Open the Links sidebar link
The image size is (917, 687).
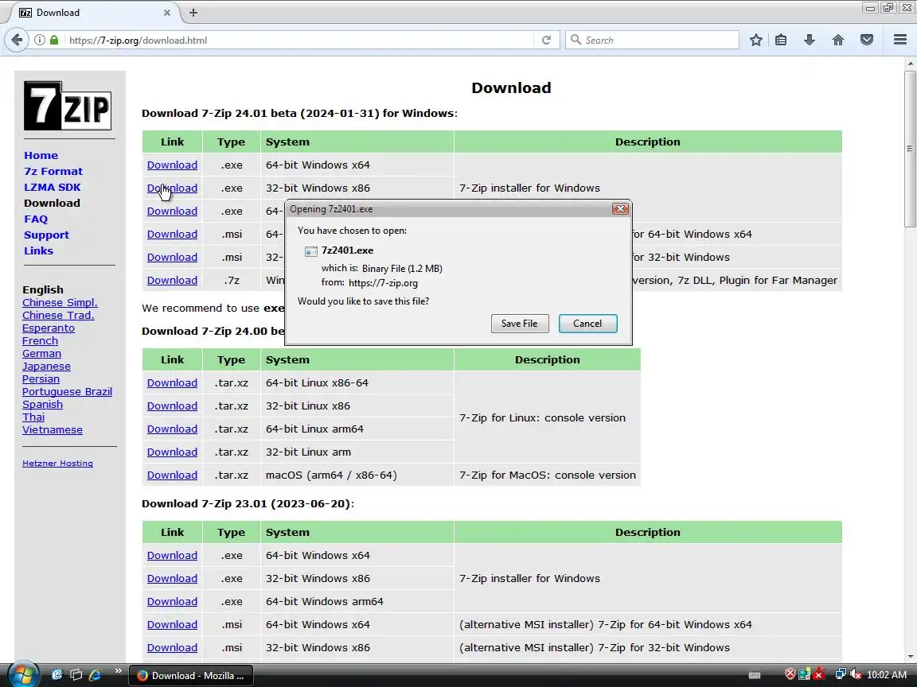(38, 250)
